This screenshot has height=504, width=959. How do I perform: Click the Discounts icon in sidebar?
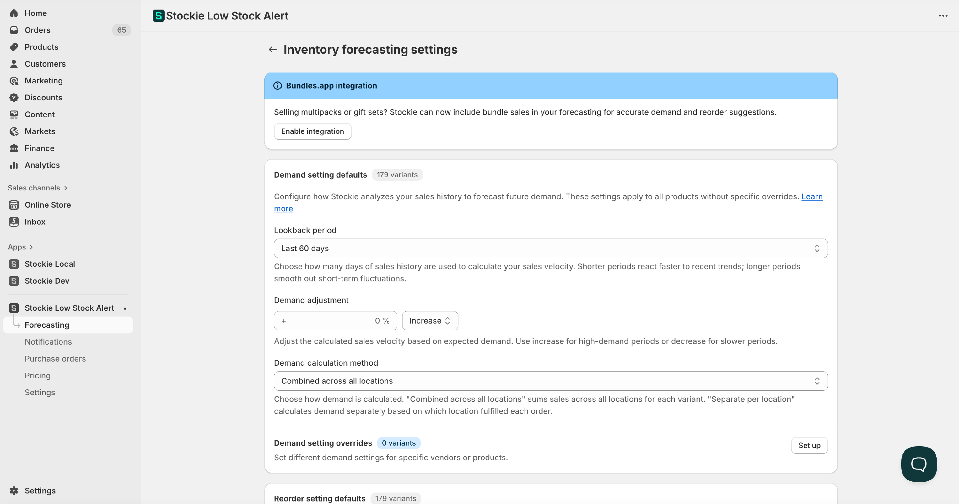pyautogui.click(x=14, y=97)
